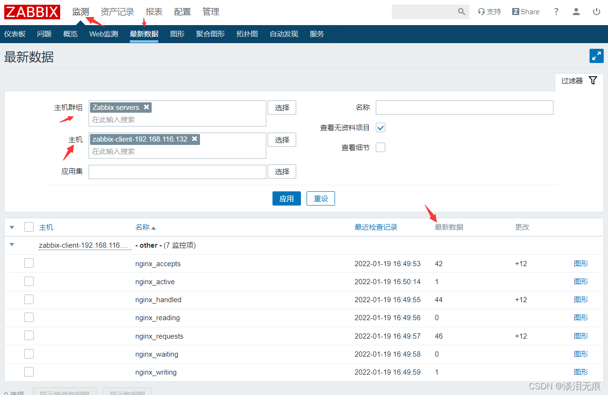The image size is (608, 395).
Task: Focus the 应用集 input field
Action: 177,171
